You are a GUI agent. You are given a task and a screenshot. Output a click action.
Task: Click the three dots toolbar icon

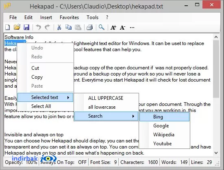pyautogui.click(x=132, y=28)
